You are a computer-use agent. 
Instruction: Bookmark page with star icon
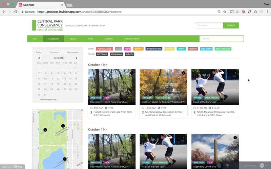[225, 12]
